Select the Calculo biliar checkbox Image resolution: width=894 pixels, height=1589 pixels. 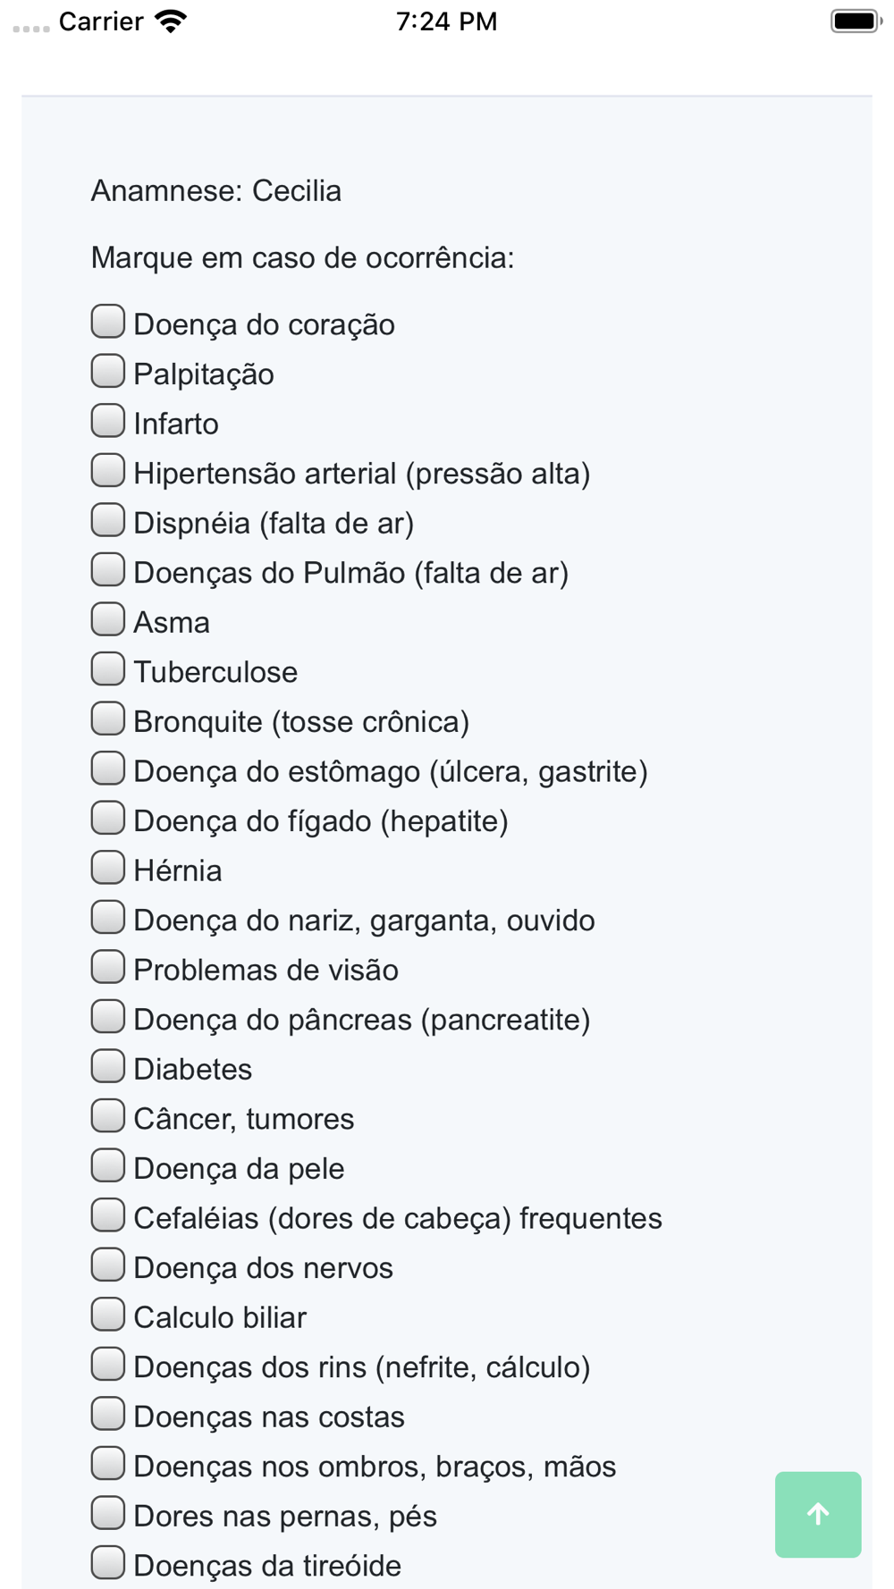107,1315
